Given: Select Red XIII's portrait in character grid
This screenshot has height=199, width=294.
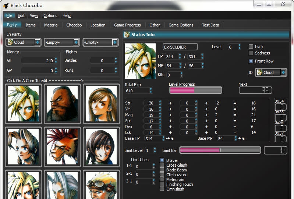Looking at the screenshot, I should point(62,146).
